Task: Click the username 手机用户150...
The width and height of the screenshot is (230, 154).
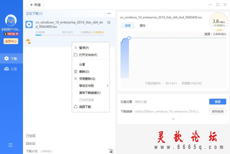Action: (11, 29)
